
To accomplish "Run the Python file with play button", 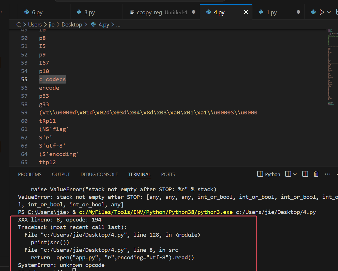I will pos(322,12).
